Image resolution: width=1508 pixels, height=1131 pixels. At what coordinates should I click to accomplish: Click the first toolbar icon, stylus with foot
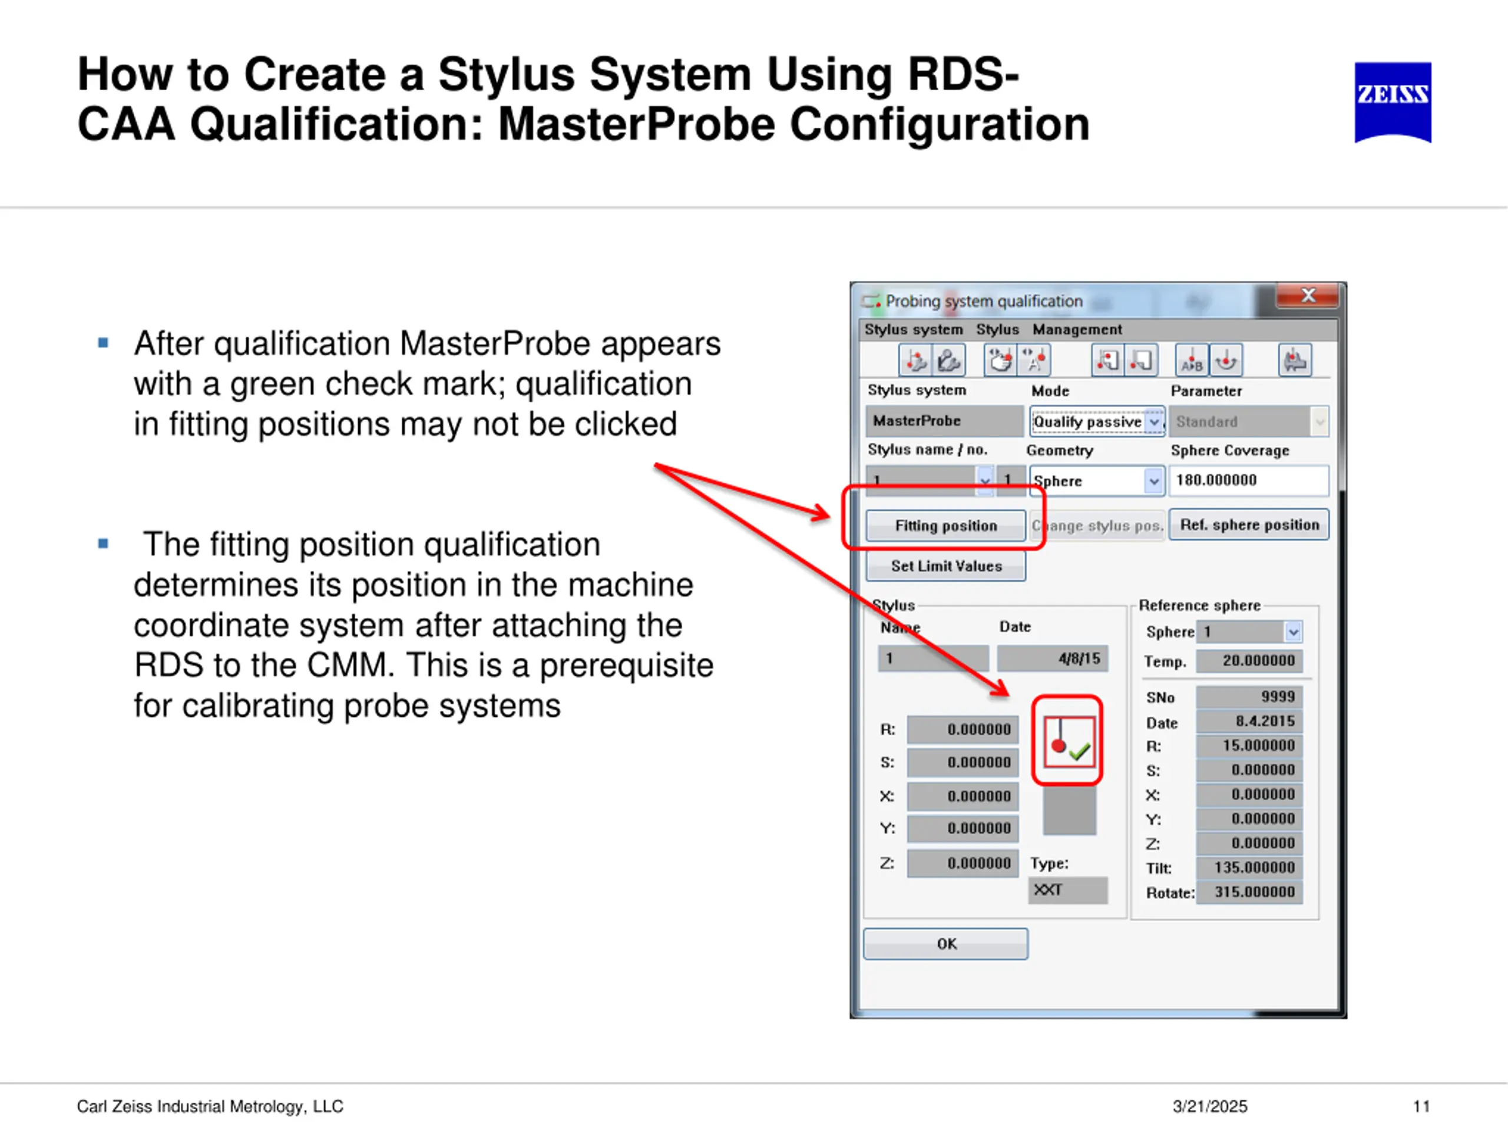[x=915, y=360]
